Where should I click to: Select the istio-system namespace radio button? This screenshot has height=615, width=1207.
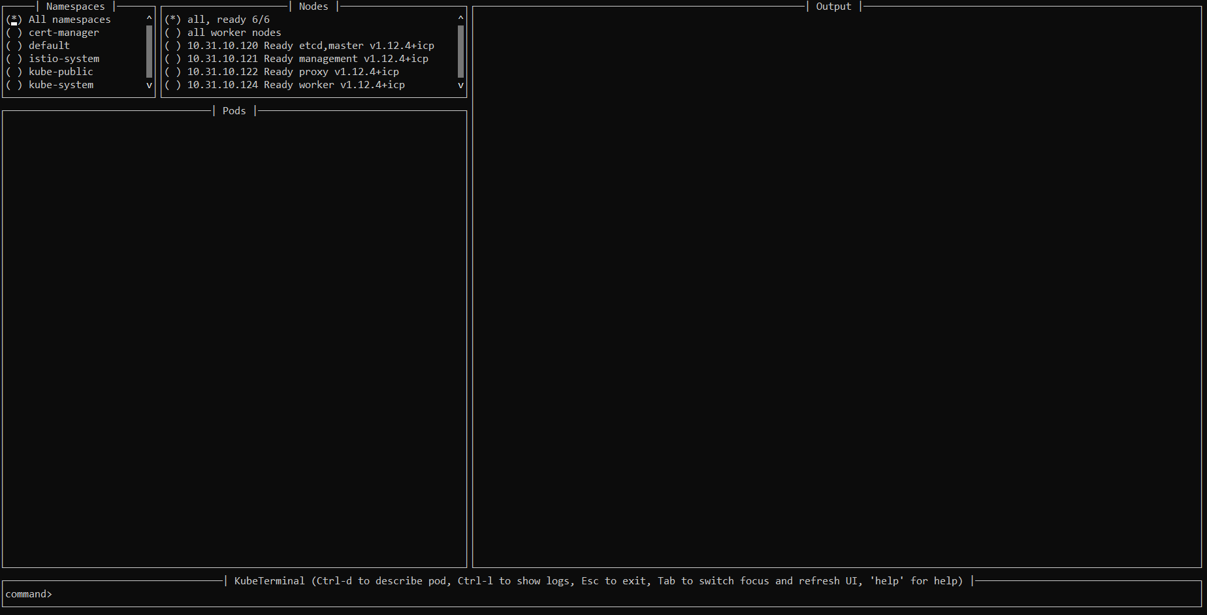tap(14, 59)
